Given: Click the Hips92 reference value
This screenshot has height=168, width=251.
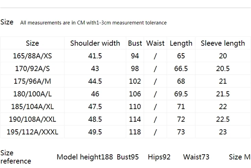Looking at the screenshot, I should 159,157.
